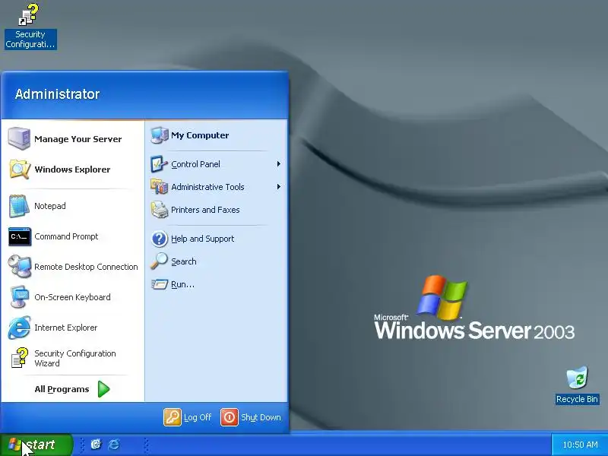This screenshot has height=456, width=608.
Task: Click the Shut Down text
Action: pyautogui.click(x=261, y=417)
